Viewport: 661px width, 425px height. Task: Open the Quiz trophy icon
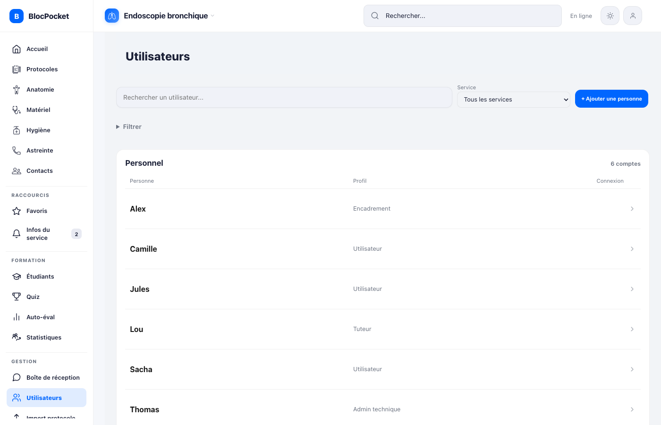tap(17, 297)
